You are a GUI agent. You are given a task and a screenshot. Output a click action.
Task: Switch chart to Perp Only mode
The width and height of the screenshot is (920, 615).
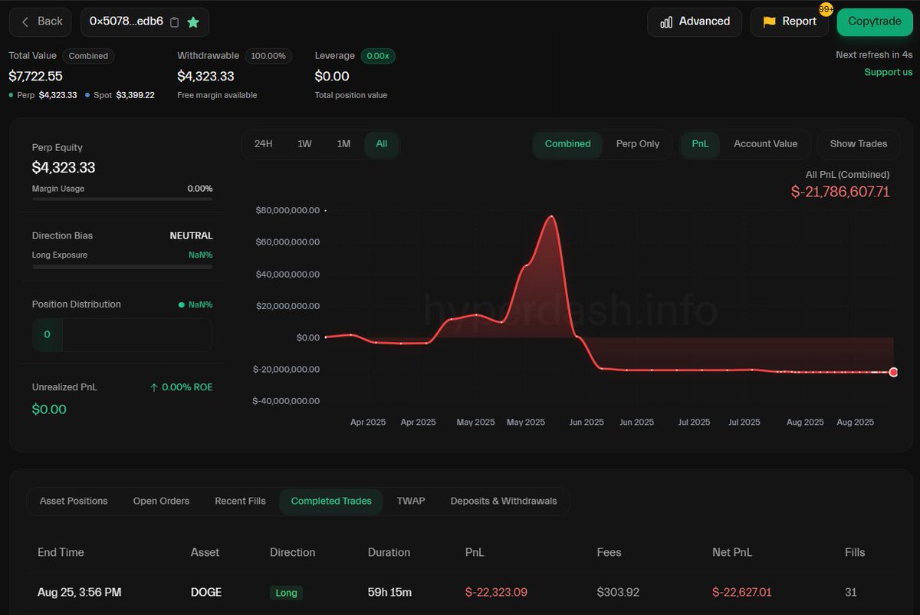coord(638,144)
